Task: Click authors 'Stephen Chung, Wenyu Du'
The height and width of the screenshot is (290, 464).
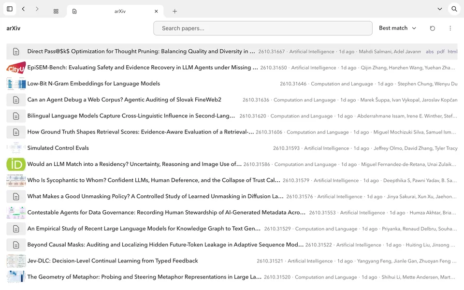Action: tap(428, 84)
